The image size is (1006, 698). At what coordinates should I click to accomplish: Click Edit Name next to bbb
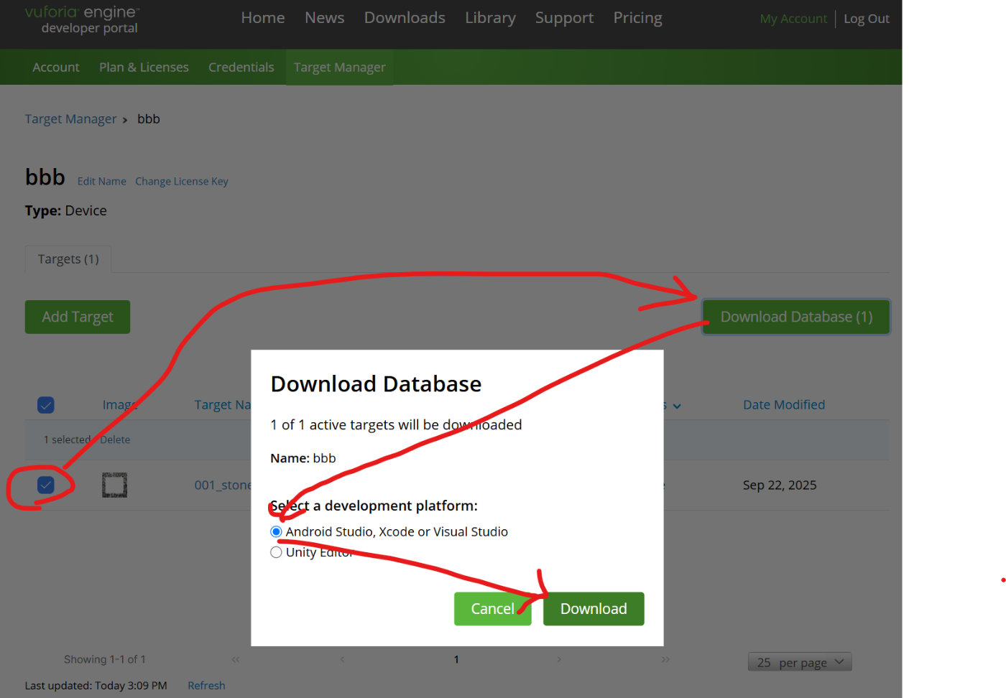[x=102, y=182]
